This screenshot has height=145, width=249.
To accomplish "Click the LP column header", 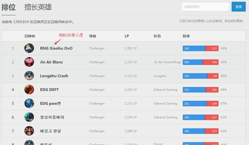I will tap(127, 36).
